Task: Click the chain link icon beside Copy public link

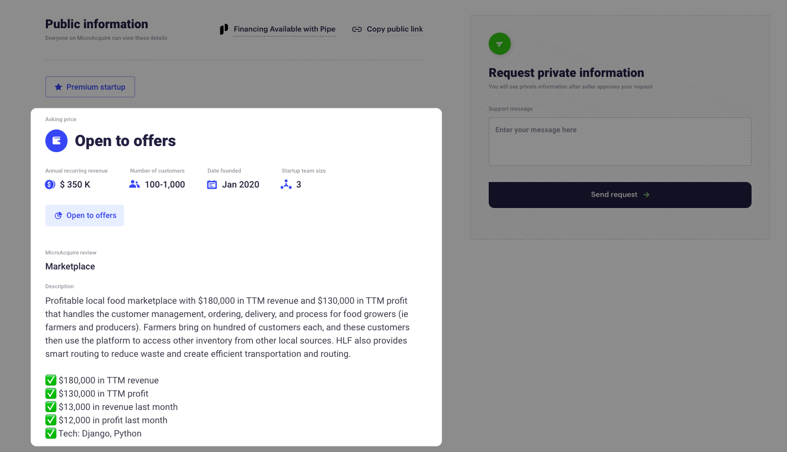Action: tap(357, 29)
